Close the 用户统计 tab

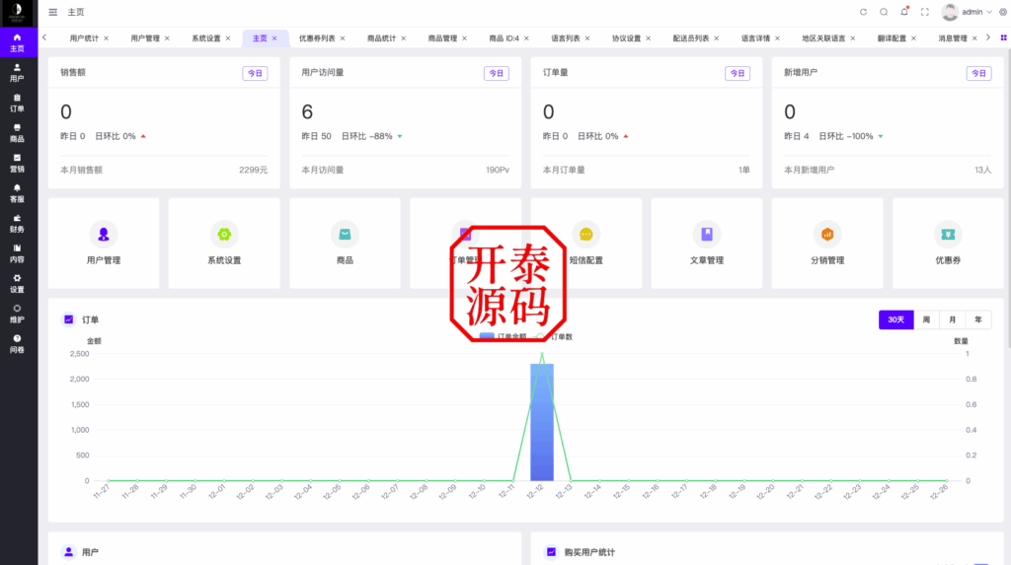pos(107,38)
